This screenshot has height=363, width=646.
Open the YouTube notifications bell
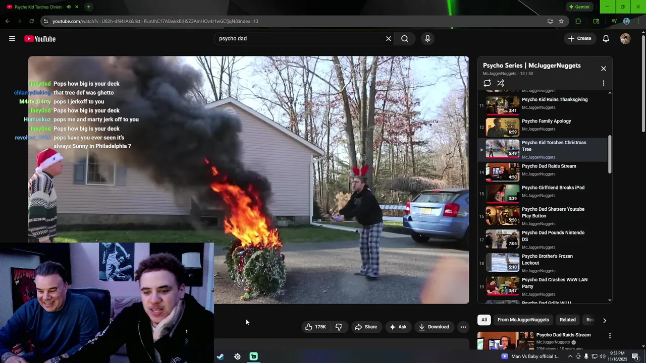click(606, 39)
